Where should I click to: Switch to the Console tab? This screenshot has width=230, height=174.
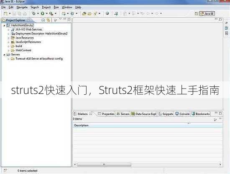pyautogui.click(x=183, y=114)
